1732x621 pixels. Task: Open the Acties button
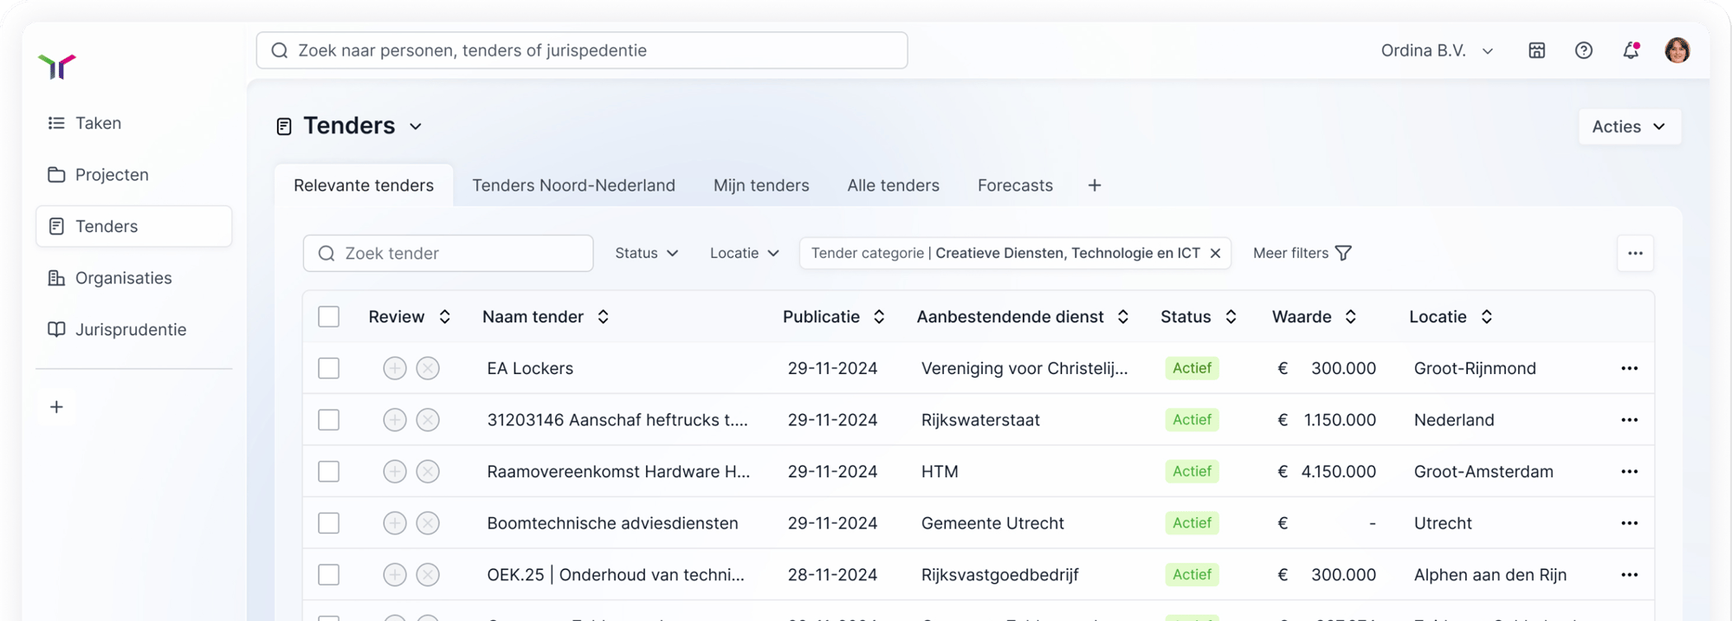[x=1628, y=126]
